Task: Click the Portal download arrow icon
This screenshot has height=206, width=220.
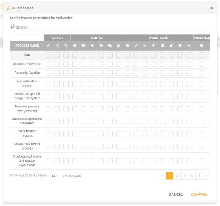Action: coord(92,45)
